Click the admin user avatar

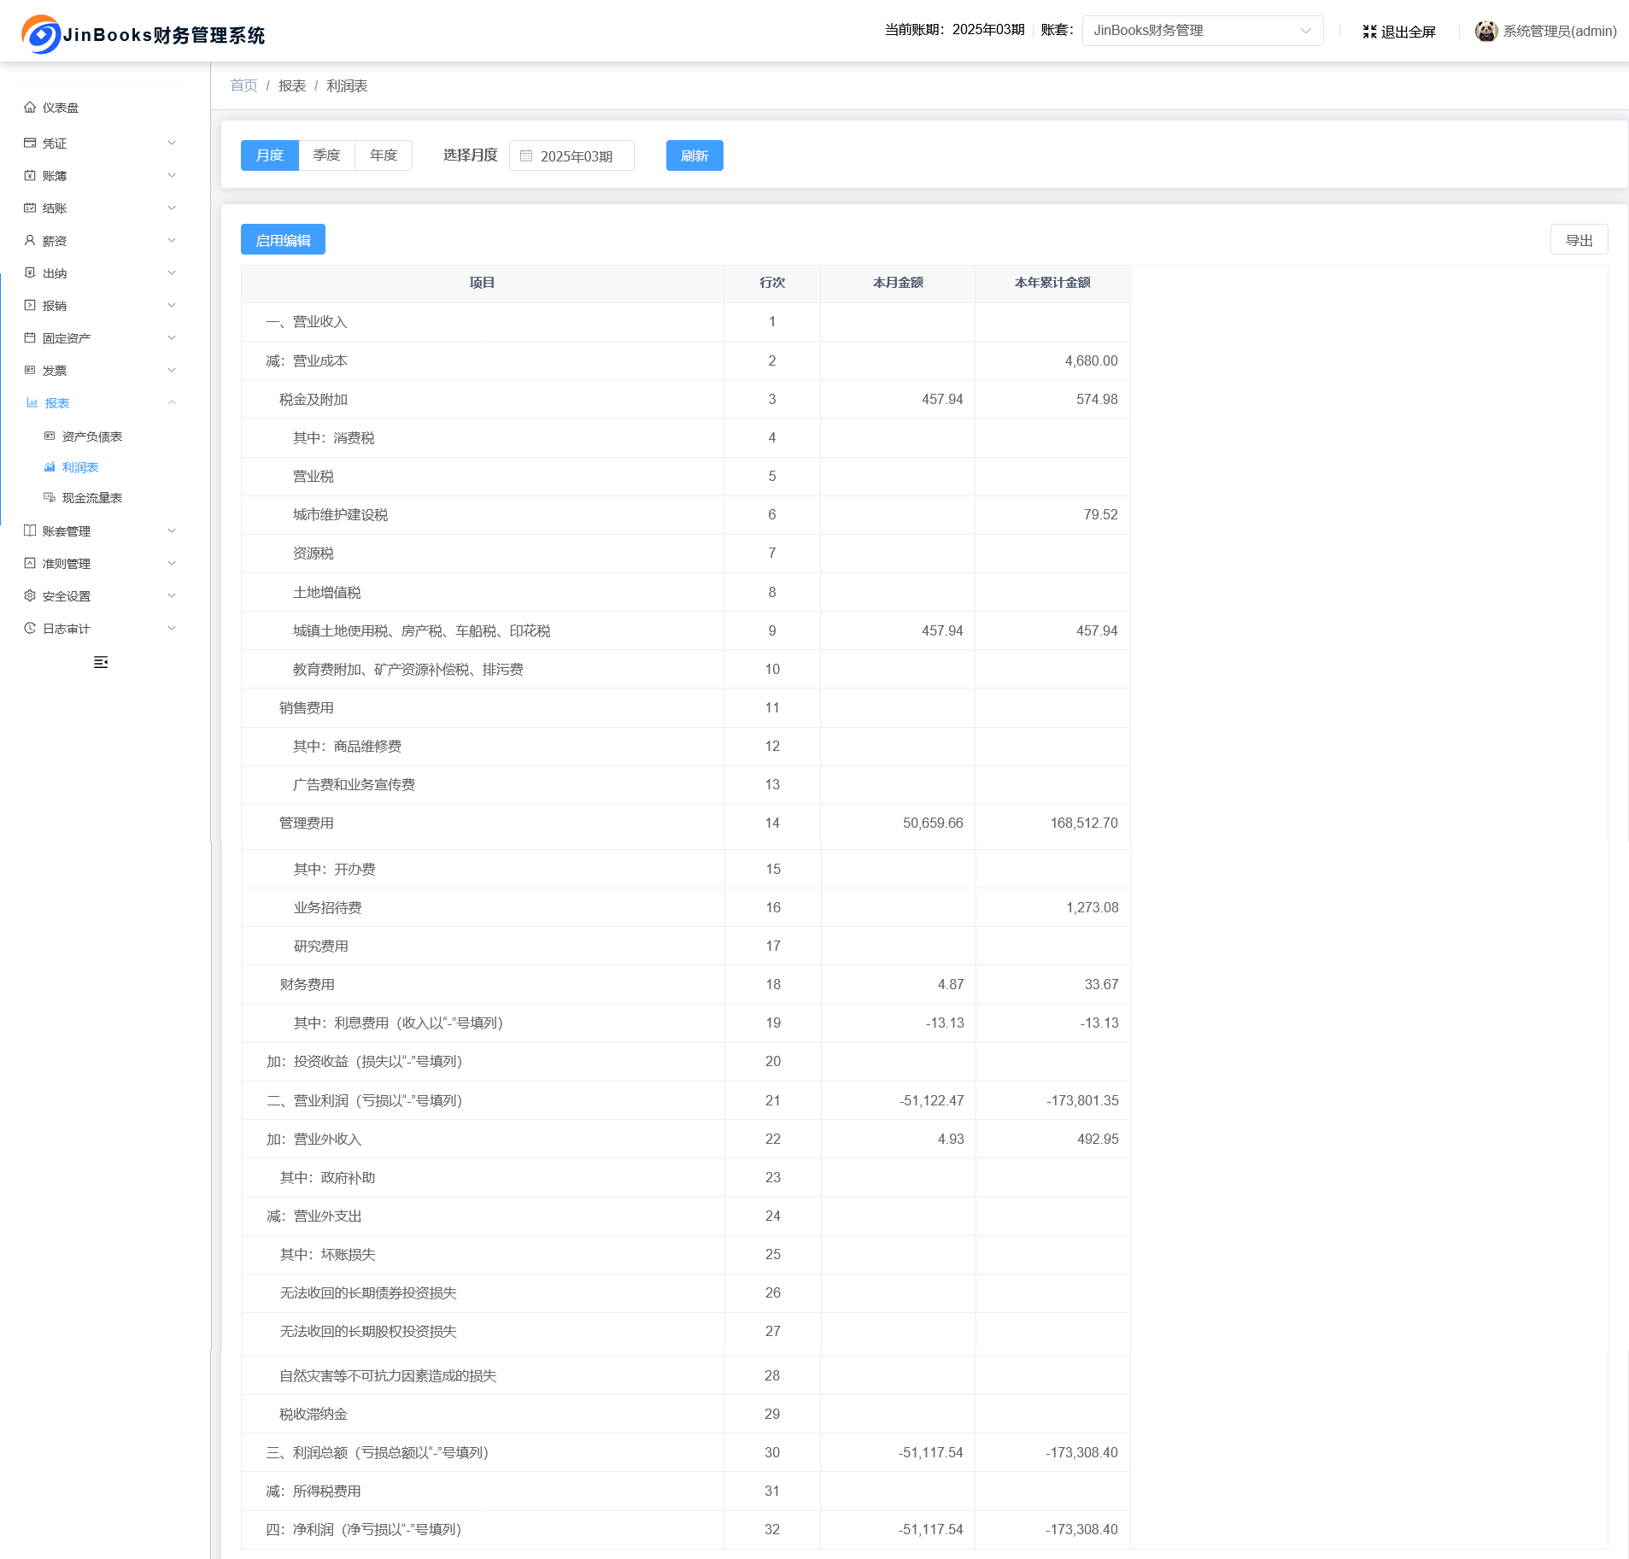tap(1486, 31)
